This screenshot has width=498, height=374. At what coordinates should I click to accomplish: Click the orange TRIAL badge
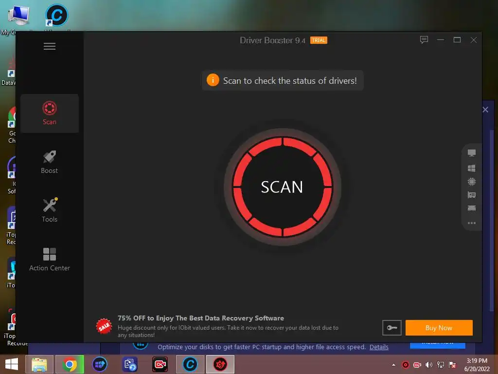click(319, 40)
